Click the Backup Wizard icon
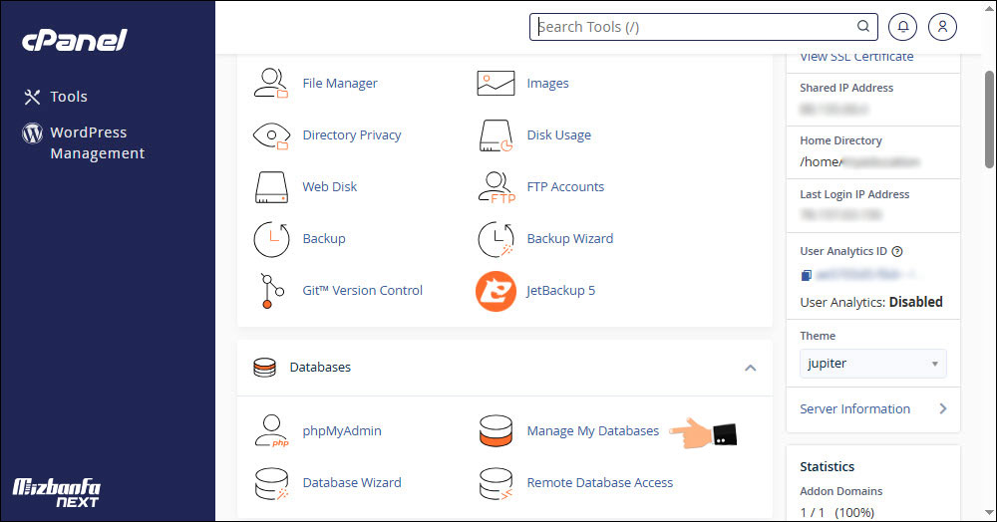Screen dimensions: 997x522 (496, 239)
